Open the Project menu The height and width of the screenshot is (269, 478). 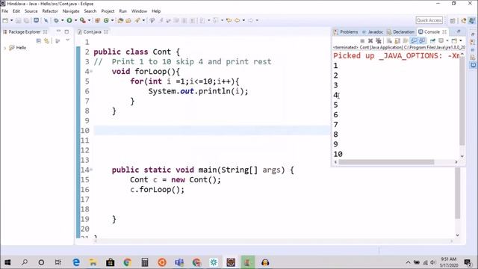(108, 11)
